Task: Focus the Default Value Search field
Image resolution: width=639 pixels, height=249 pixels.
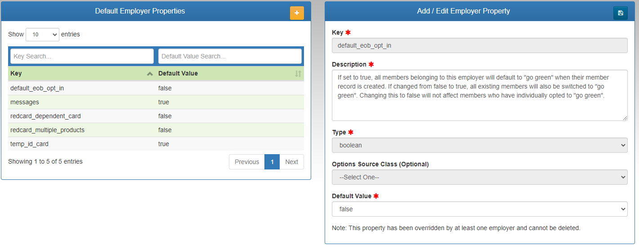Action: coord(230,56)
